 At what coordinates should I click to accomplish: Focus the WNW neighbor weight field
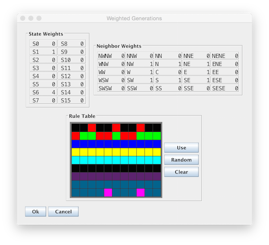pos(111,64)
